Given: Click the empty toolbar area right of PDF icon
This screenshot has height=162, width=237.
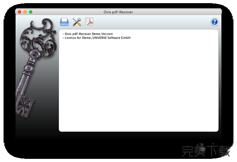Looking at the screenshot, I should tap(150, 22).
